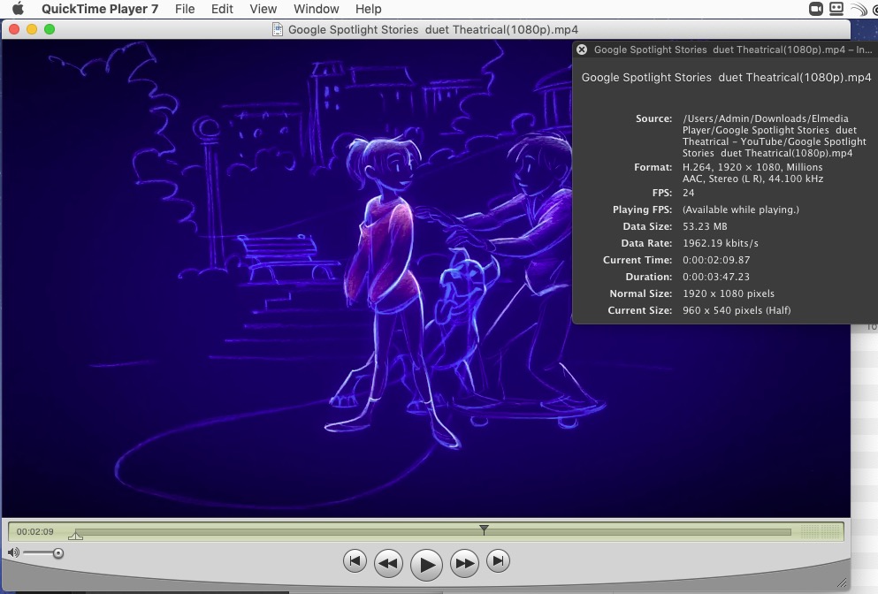Click the Data Size value 53.23 MB
The width and height of the screenshot is (878, 594).
tap(705, 226)
